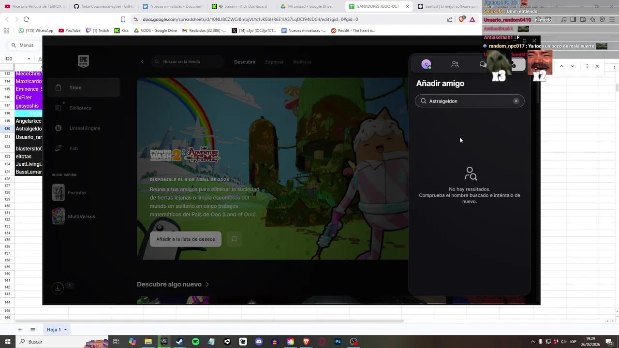This screenshot has width=619, height=348.
Task: Go to previous find result arrow
Action: [x=561, y=66]
